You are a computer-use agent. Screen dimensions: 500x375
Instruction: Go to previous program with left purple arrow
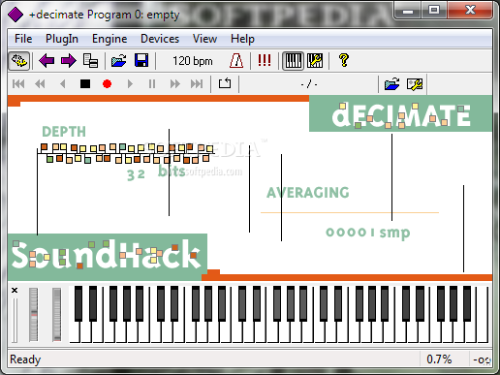click(x=47, y=61)
